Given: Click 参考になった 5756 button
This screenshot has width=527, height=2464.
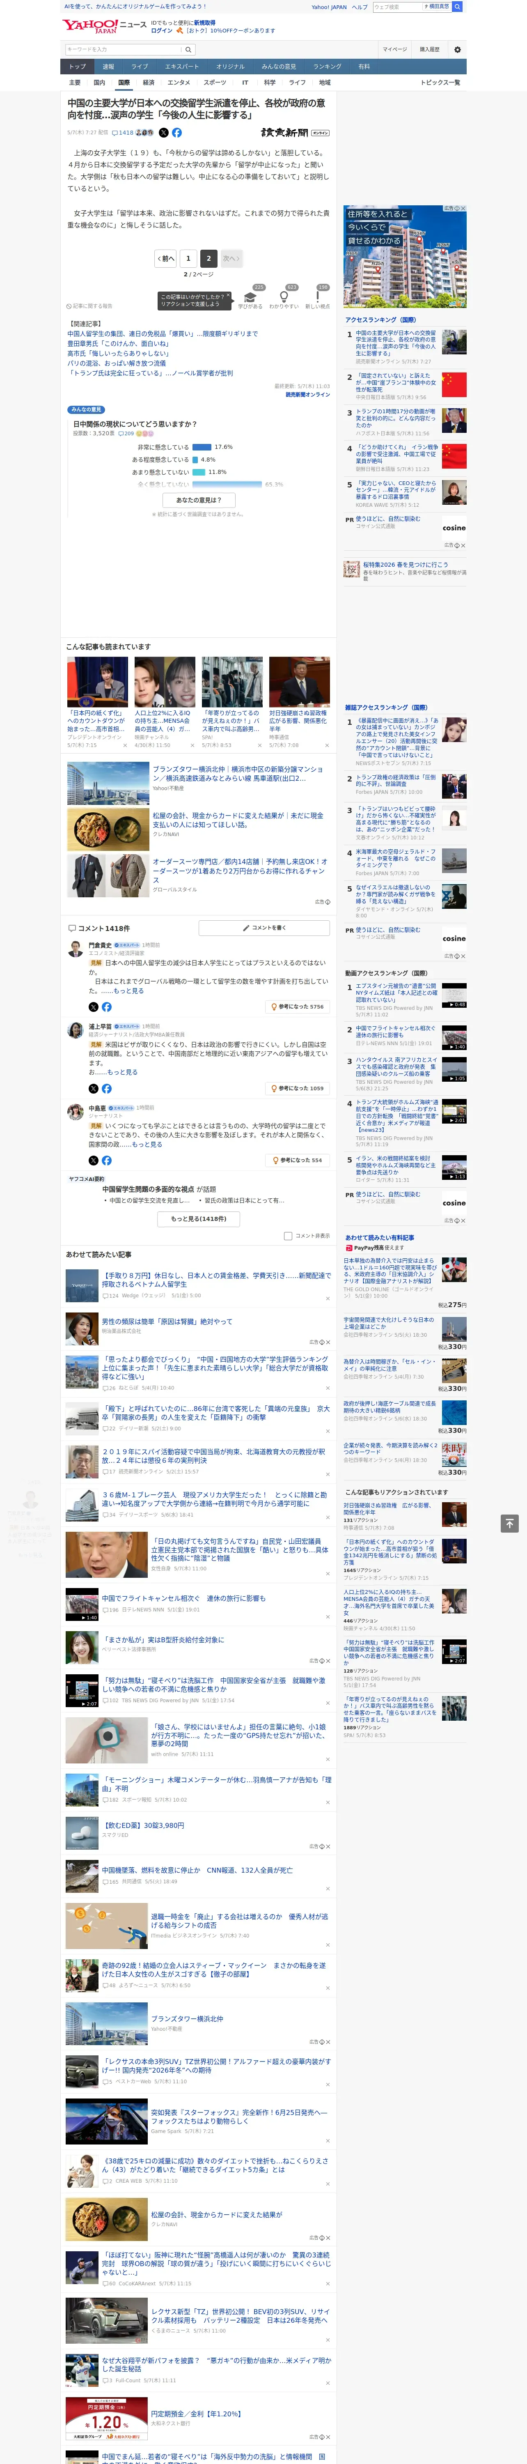Looking at the screenshot, I should [298, 1007].
